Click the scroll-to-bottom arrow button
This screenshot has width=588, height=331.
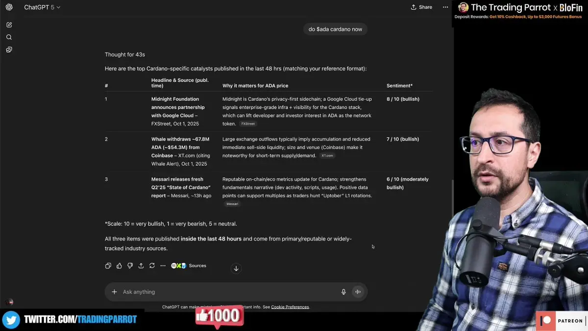click(236, 268)
